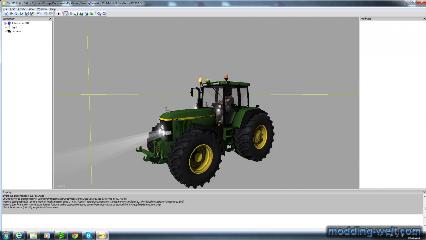Click the Open file toolbar icon

point(11,14)
